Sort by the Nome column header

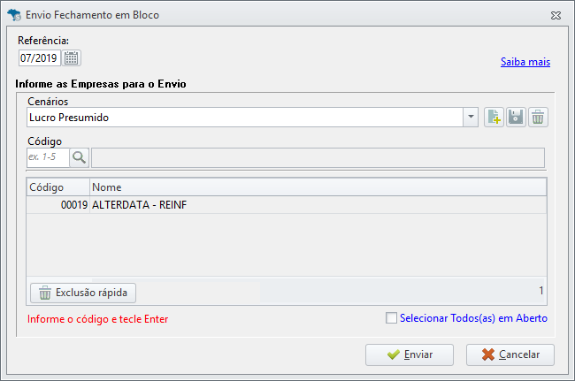pos(318,187)
